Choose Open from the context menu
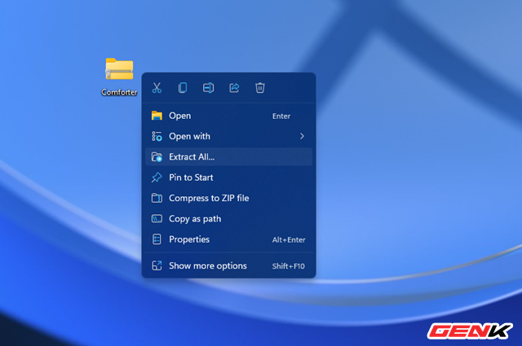Image resolution: width=522 pixels, height=346 pixels. [228, 116]
